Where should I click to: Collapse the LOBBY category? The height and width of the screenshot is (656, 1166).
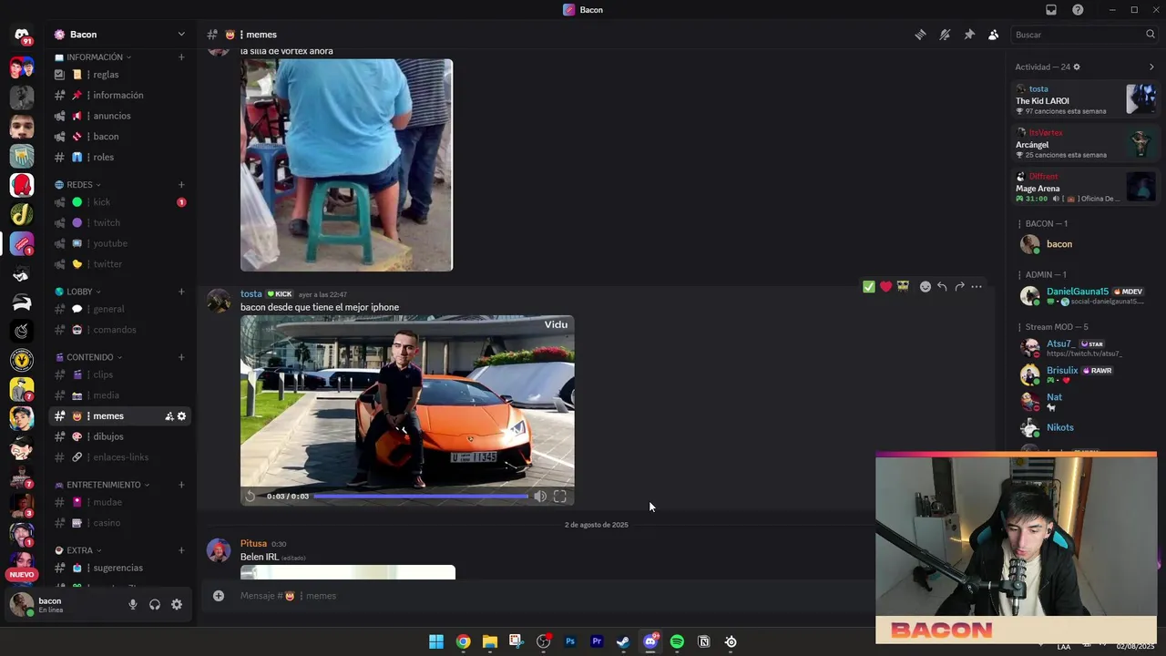pos(79,292)
